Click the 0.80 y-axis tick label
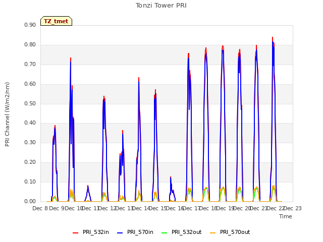323x242 pixels. tap(30, 44)
